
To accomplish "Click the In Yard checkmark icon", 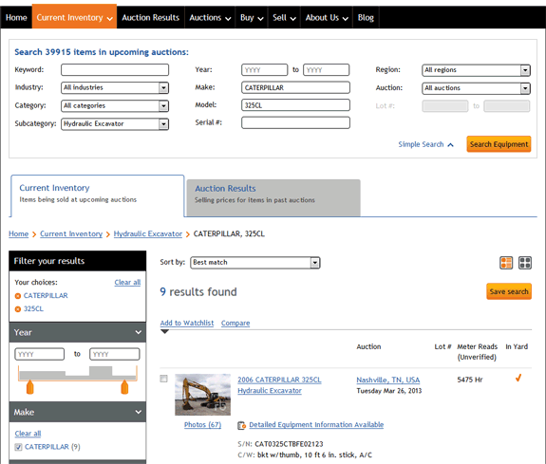I will 518,378.
